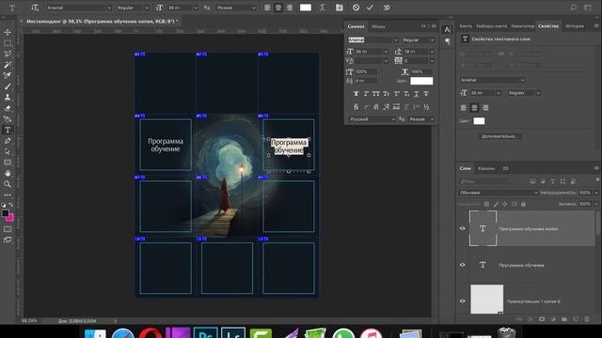Toggle Quick Mask mode

point(8,229)
